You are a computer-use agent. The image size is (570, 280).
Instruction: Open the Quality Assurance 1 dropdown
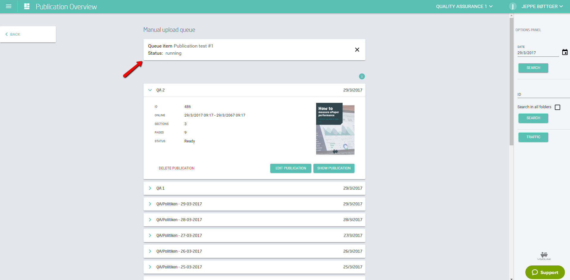[x=464, y=6]
